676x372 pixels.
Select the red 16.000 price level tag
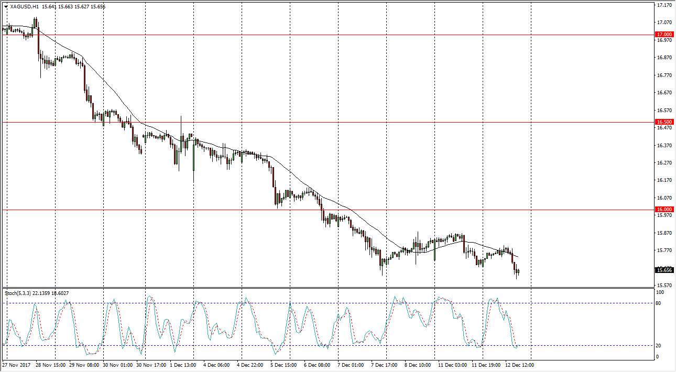[x=664, y=210]
